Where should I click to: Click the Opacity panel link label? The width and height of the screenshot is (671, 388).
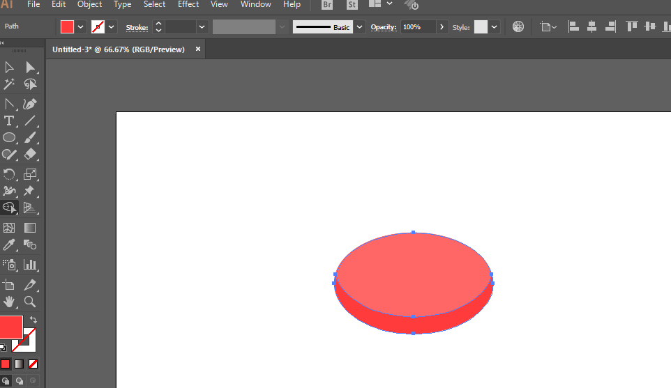[384, 27]
